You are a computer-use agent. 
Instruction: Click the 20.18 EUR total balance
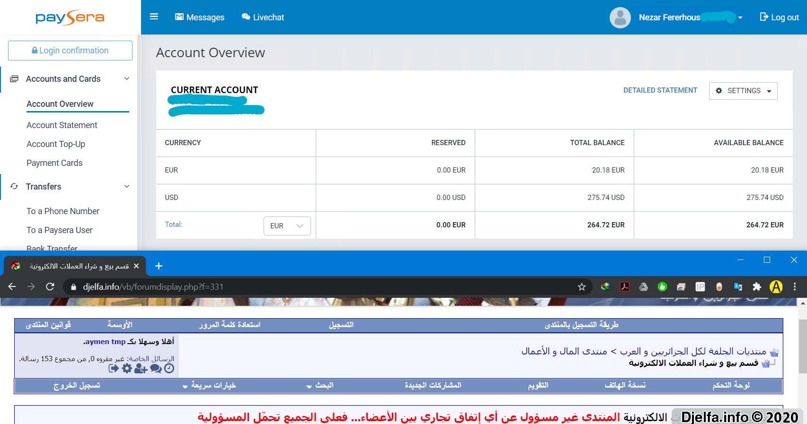click(x=608, y=170)
